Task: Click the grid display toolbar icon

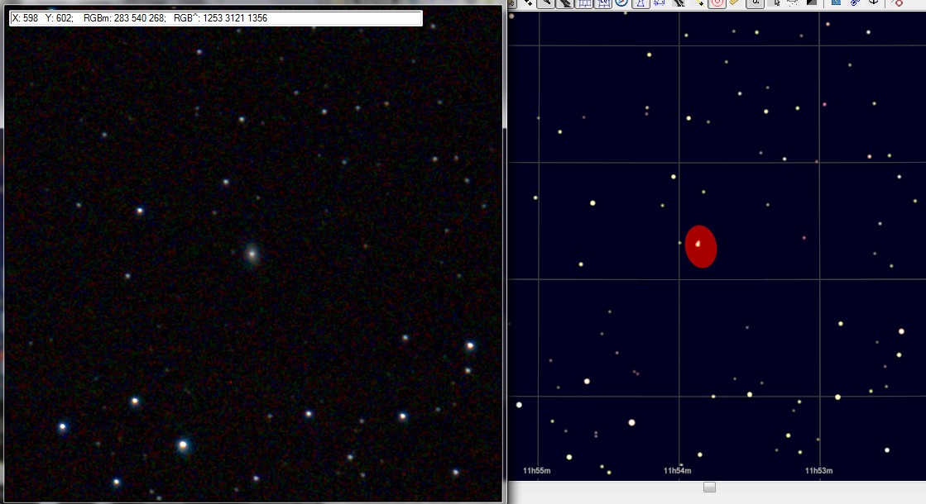Action: 585,3
